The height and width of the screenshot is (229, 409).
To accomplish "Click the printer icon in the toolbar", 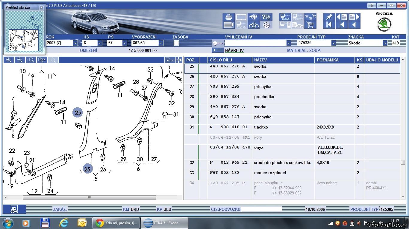I will [228, 17].
